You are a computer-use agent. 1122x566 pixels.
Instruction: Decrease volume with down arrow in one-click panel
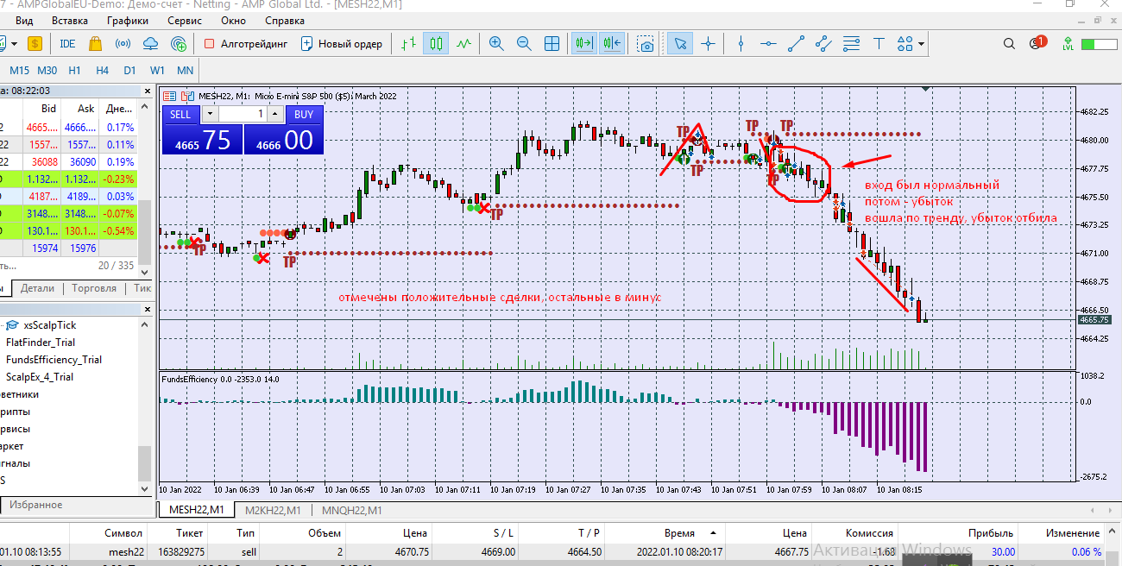(x=210, y=114)
